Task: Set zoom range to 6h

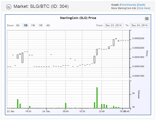Action: pyautogui.click(x=18, y=25)
